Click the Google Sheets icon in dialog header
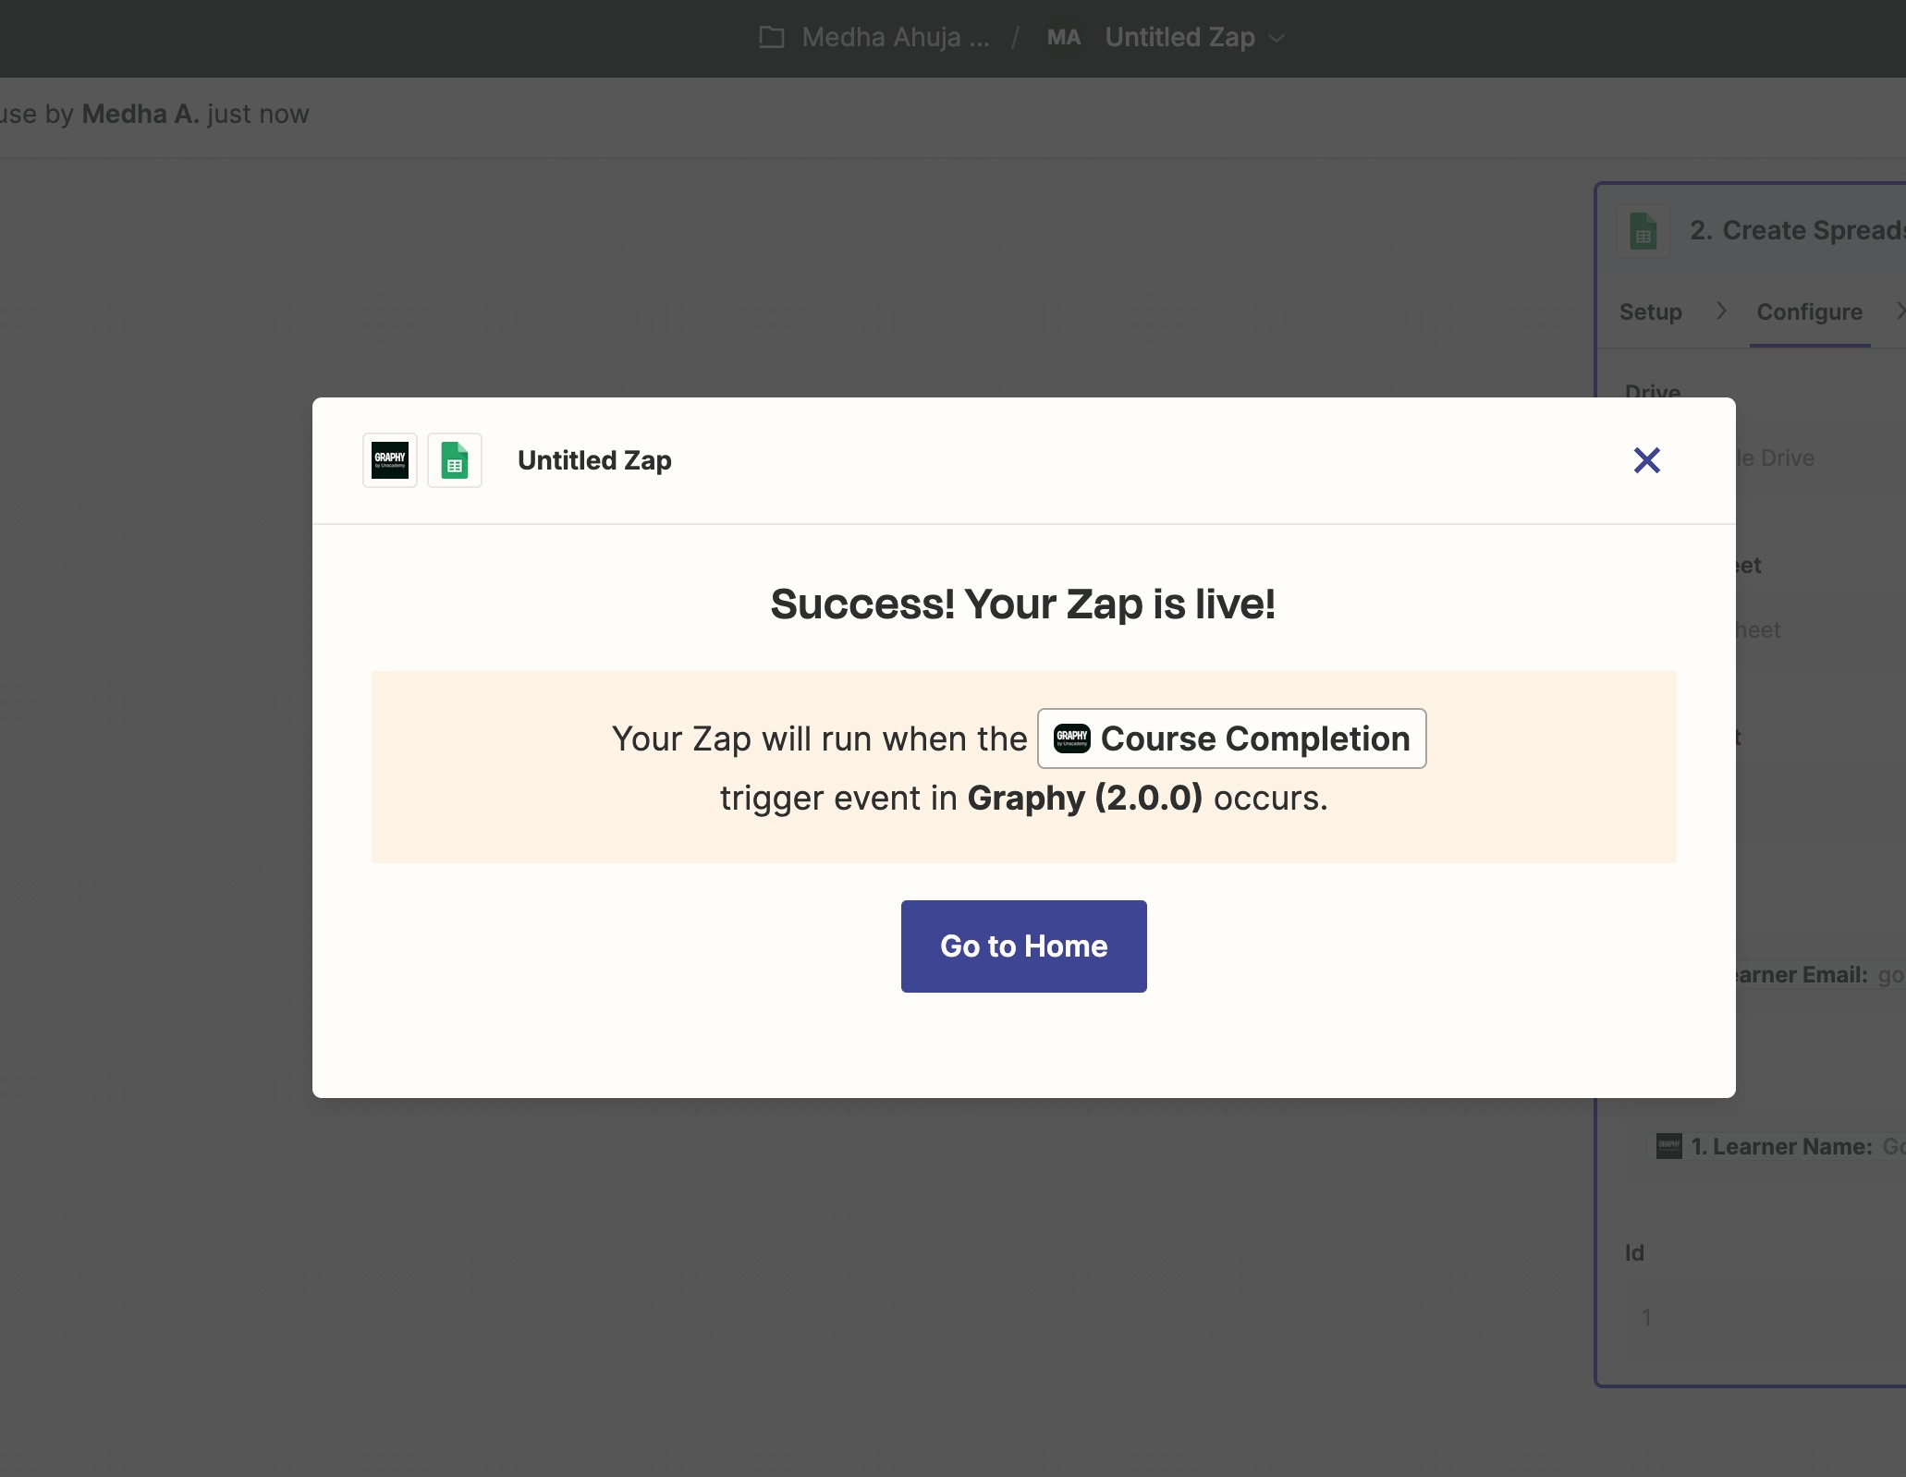1906x1477 pixels. (x=455, y=460)
